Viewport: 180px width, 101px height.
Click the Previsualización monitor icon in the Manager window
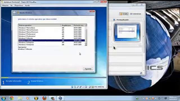[x=114, y=20]
